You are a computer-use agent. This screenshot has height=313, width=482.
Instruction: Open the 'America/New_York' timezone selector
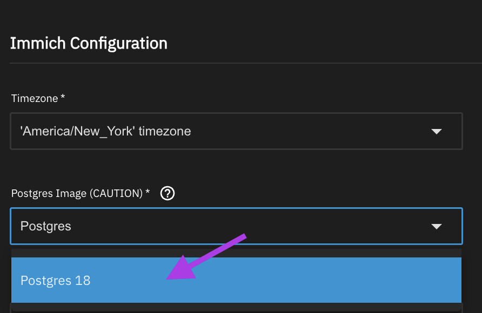[105, 131]
